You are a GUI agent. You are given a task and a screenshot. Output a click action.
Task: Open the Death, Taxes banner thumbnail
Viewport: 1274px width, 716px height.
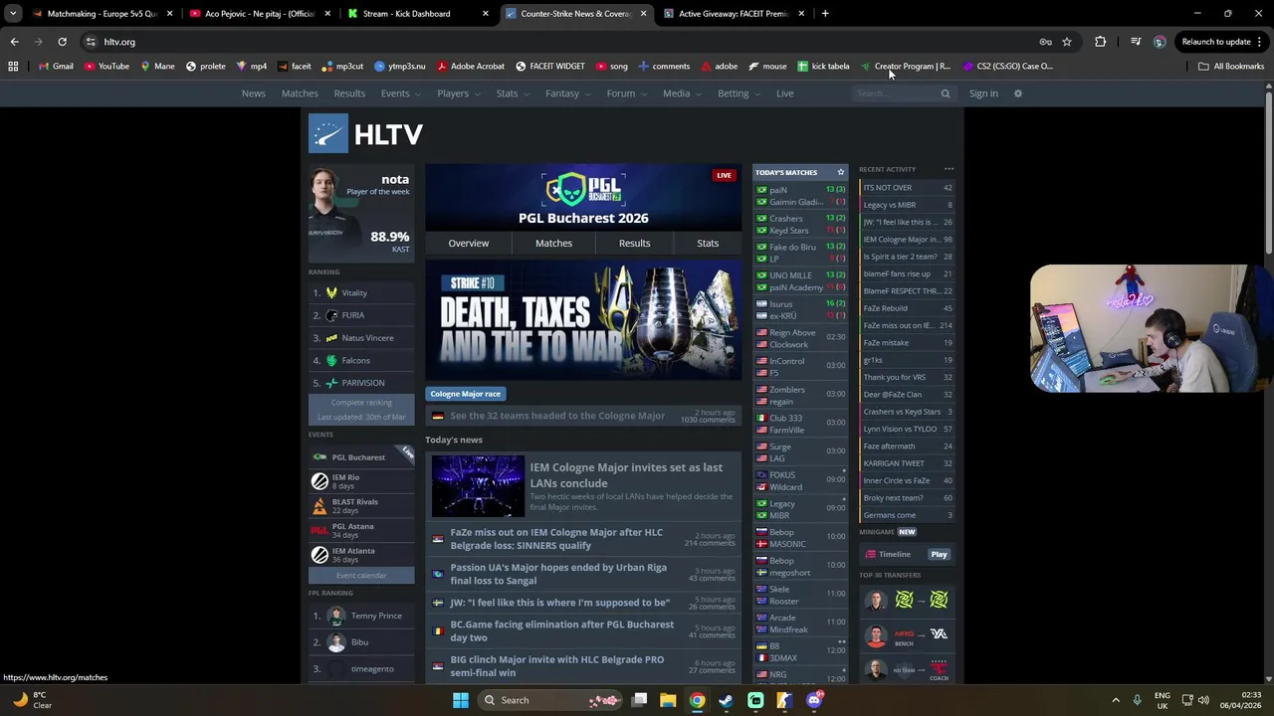tap(583, 320)
